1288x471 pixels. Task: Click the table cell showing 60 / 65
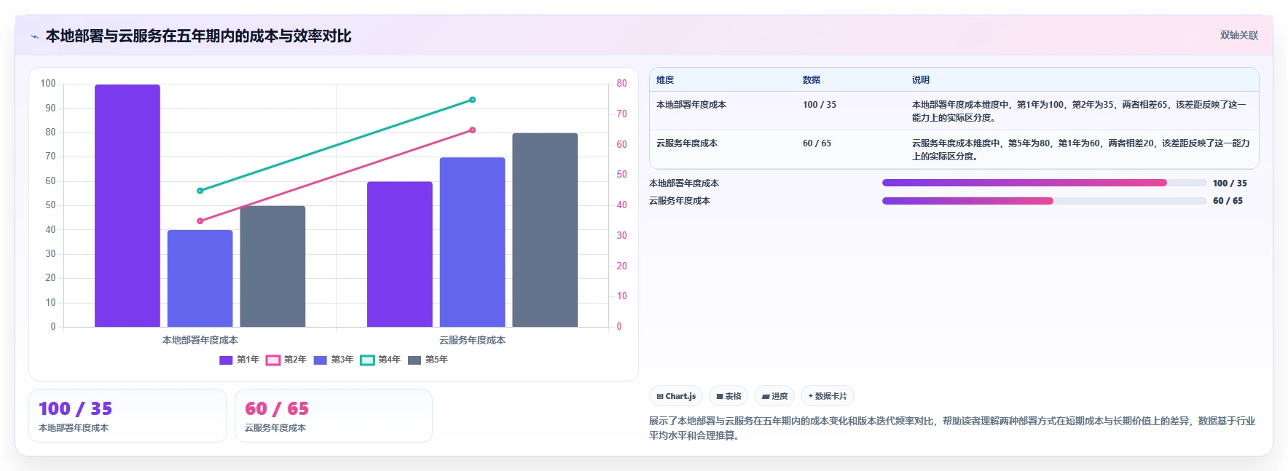(x=817, y=143)
